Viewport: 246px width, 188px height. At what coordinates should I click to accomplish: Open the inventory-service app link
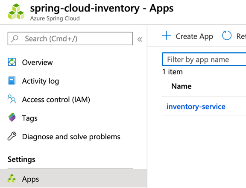coord(196,107)
